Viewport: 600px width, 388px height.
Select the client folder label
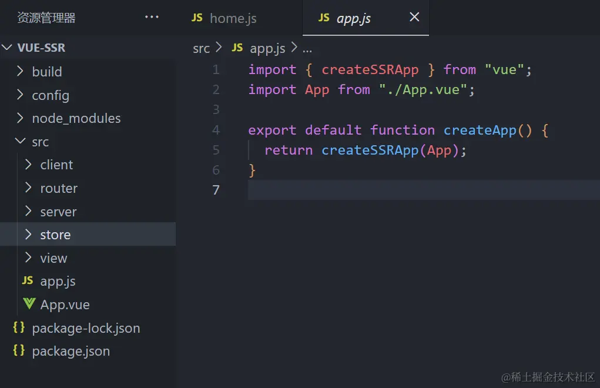point(56,165)
